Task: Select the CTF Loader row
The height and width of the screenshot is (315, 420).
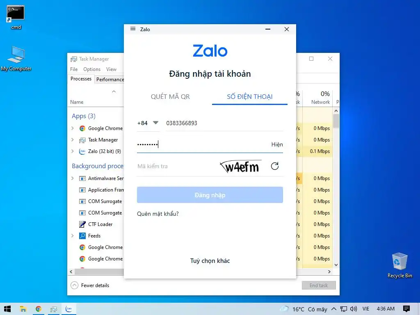Action: pos(96,224)
